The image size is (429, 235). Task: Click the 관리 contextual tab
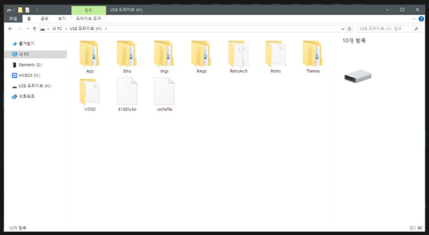(88, 10)
